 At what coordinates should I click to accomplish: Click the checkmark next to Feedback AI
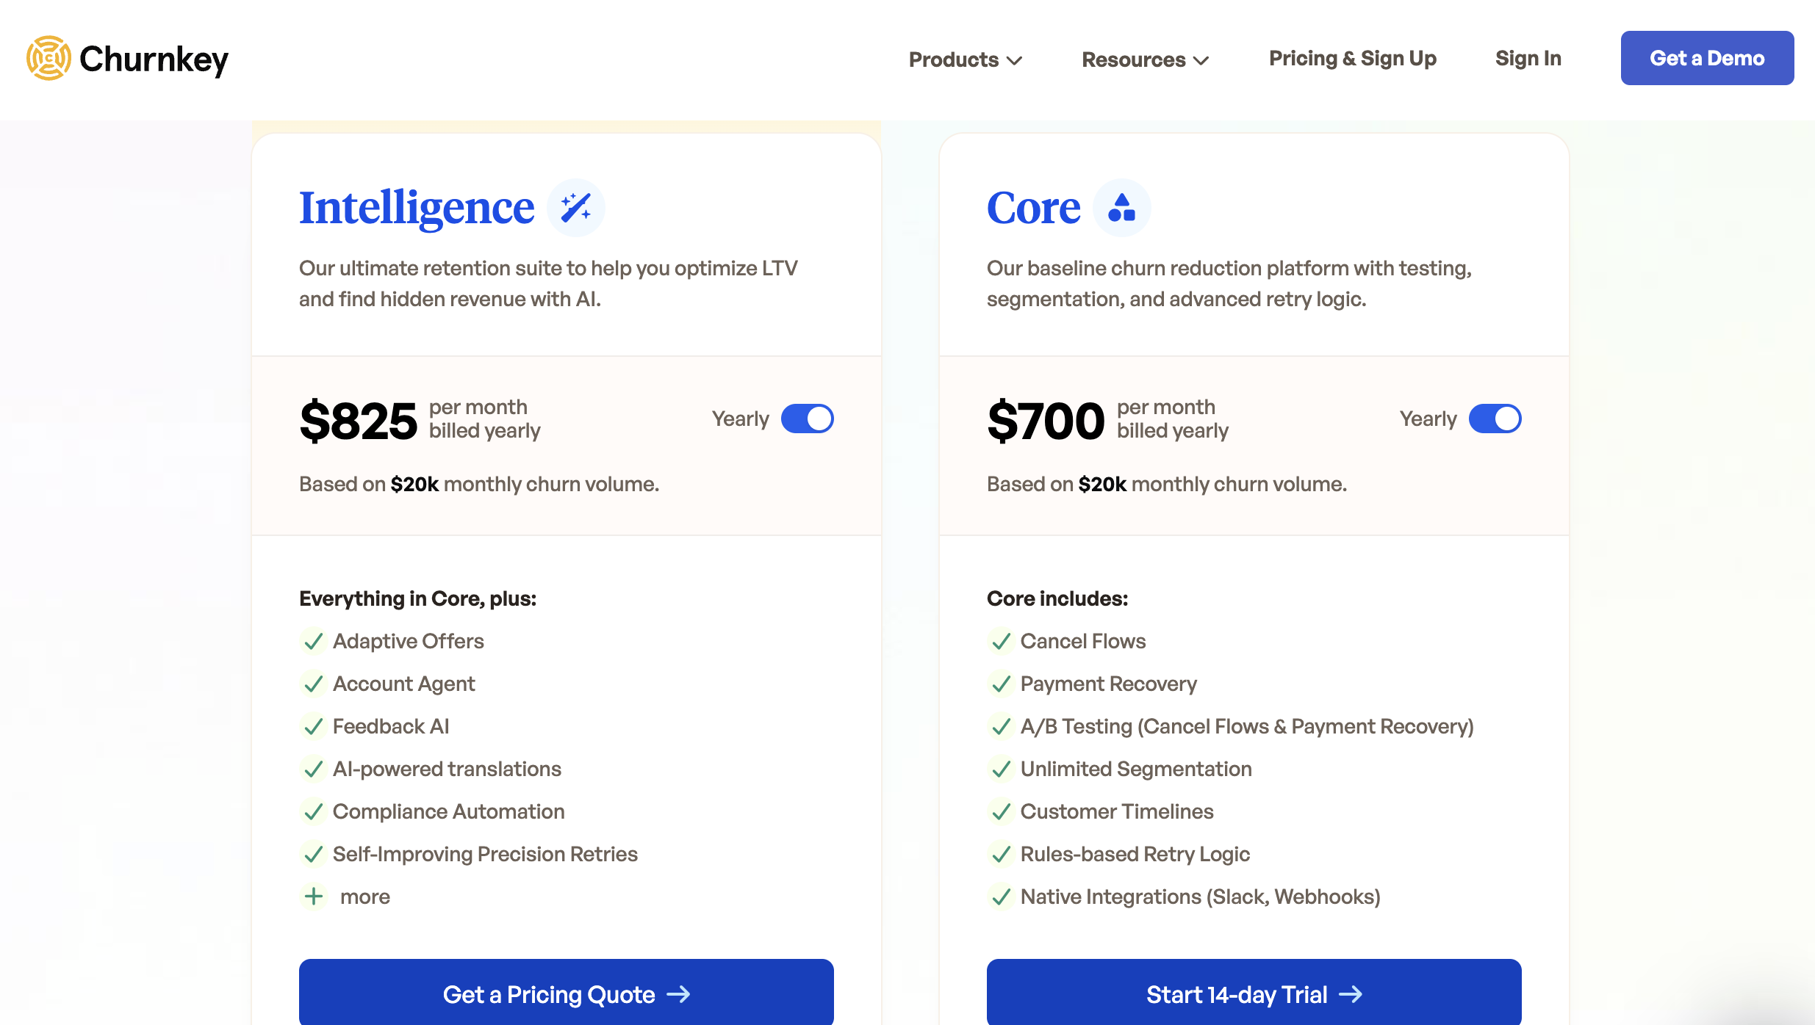pos(313,727)
